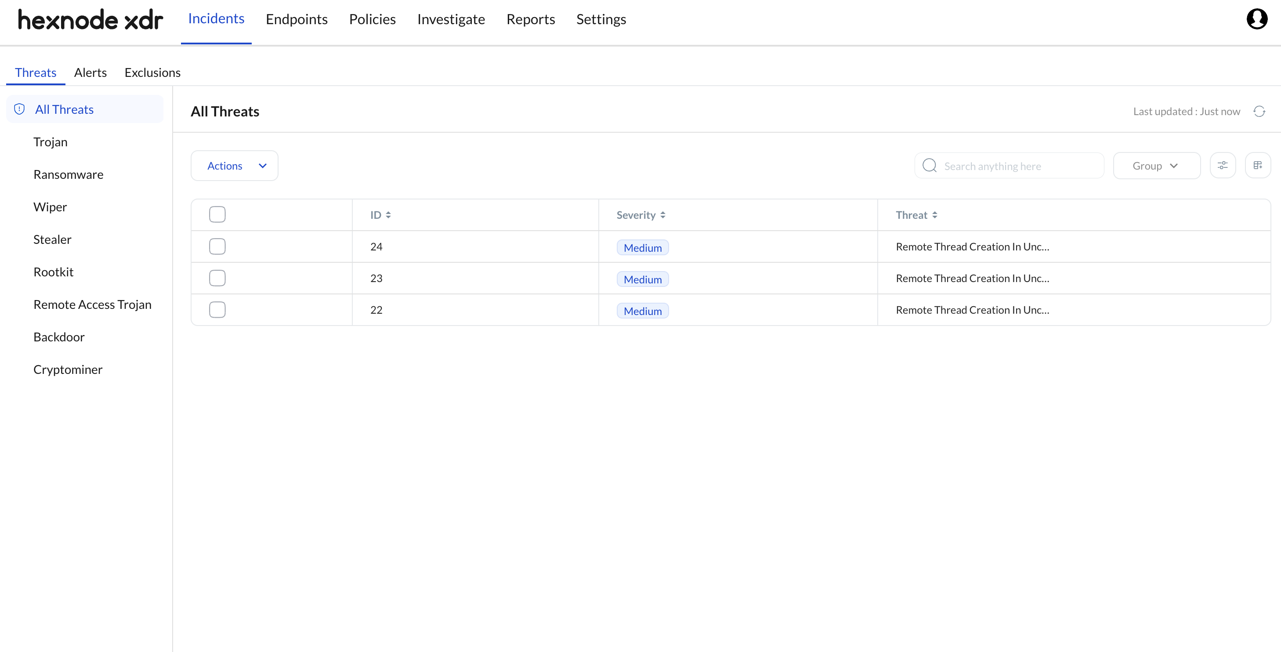Viewport: 1281px width, 652px height.
Task: Open the Investigate top nav tab
Action: 451,19
